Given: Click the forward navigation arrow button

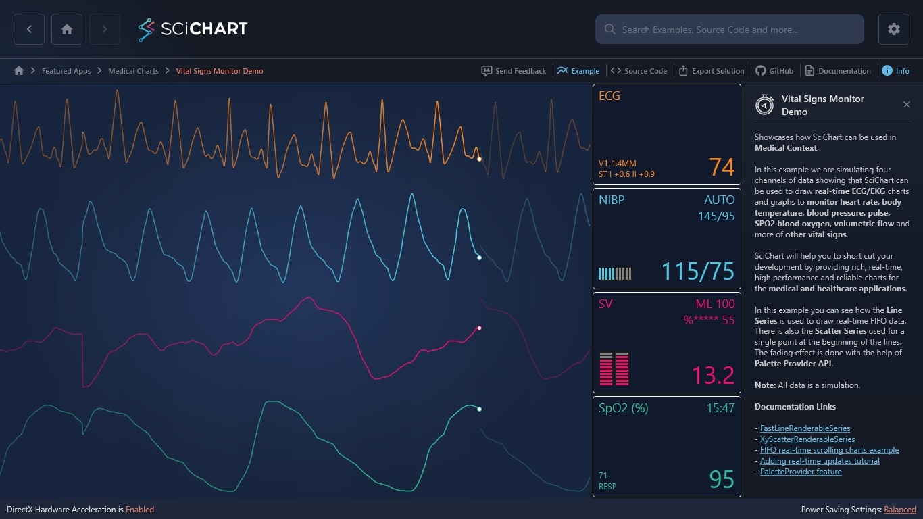Looking at the screenshot, I should (105, 29).
